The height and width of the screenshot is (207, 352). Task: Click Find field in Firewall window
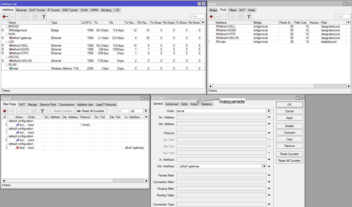[121, 111]
